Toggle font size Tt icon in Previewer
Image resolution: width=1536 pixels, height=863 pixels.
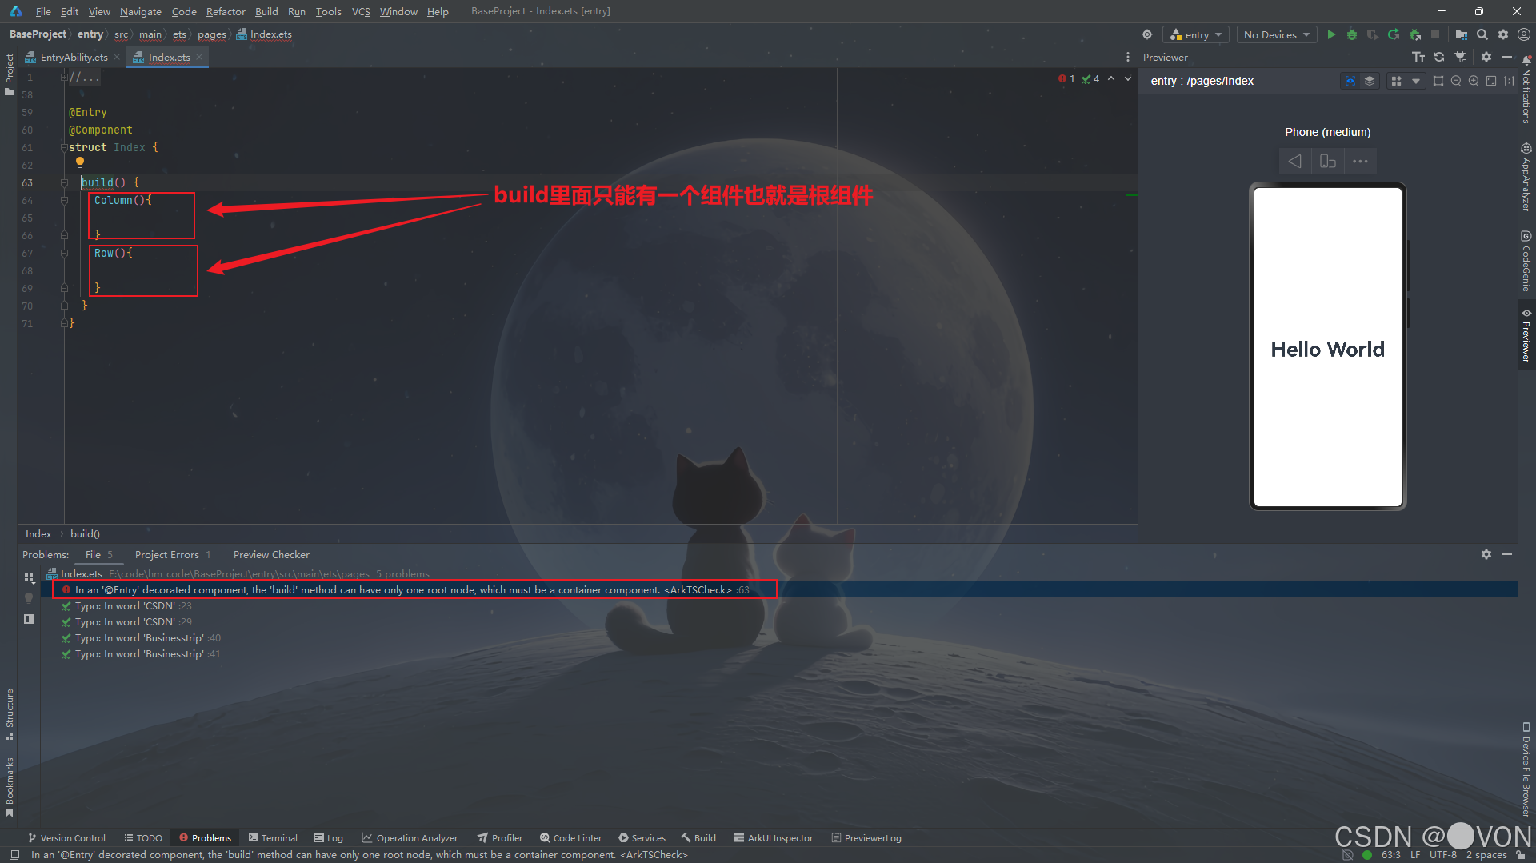pyautogui.click(x=1418, y=57)
